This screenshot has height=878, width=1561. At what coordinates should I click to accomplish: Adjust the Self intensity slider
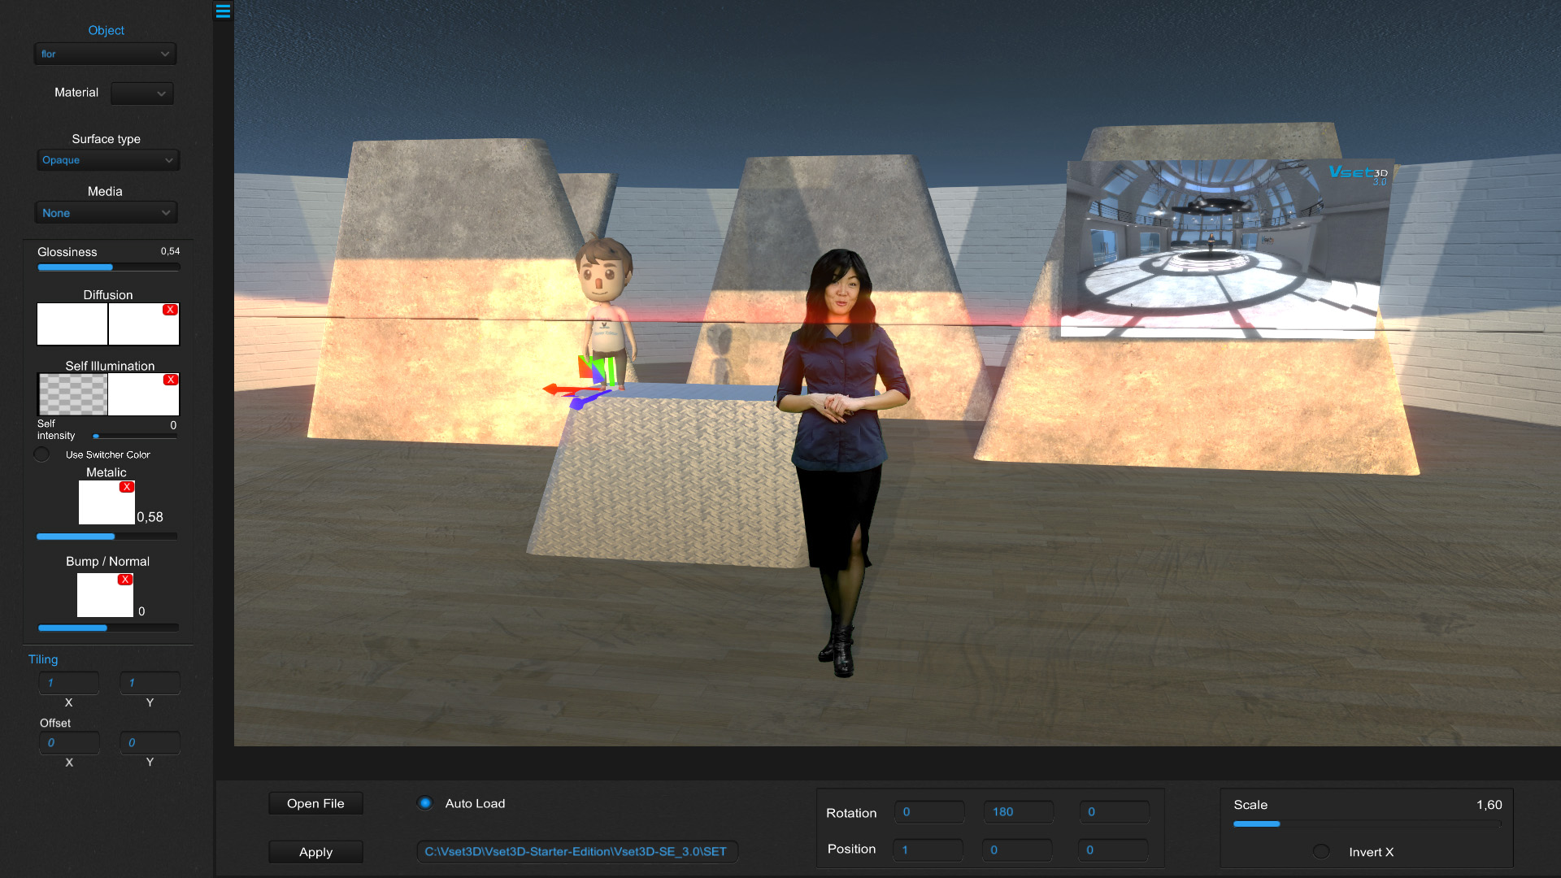[x=135, y=437]
